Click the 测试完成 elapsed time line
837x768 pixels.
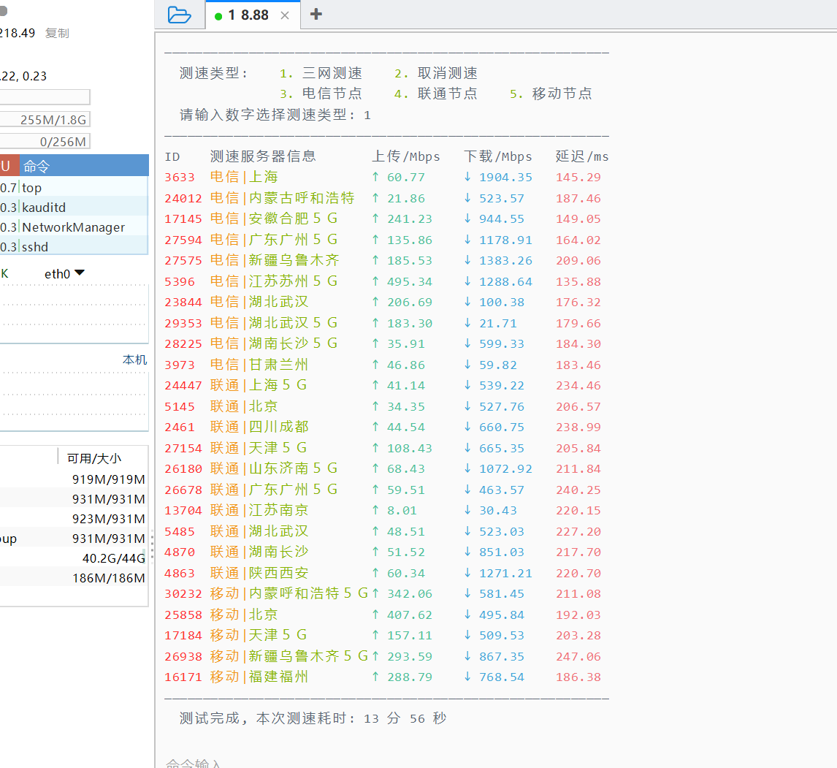point(313,718)
